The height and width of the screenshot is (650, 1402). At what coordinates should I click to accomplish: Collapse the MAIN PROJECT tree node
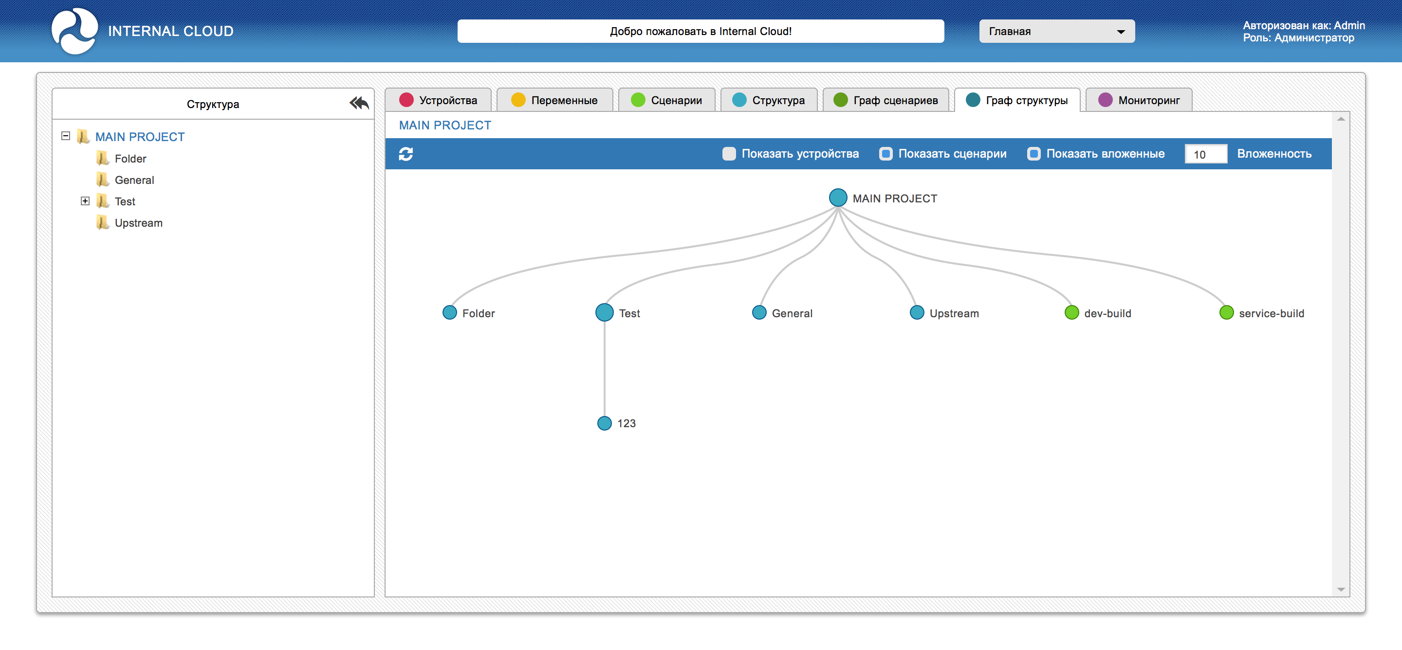(66, 136)
